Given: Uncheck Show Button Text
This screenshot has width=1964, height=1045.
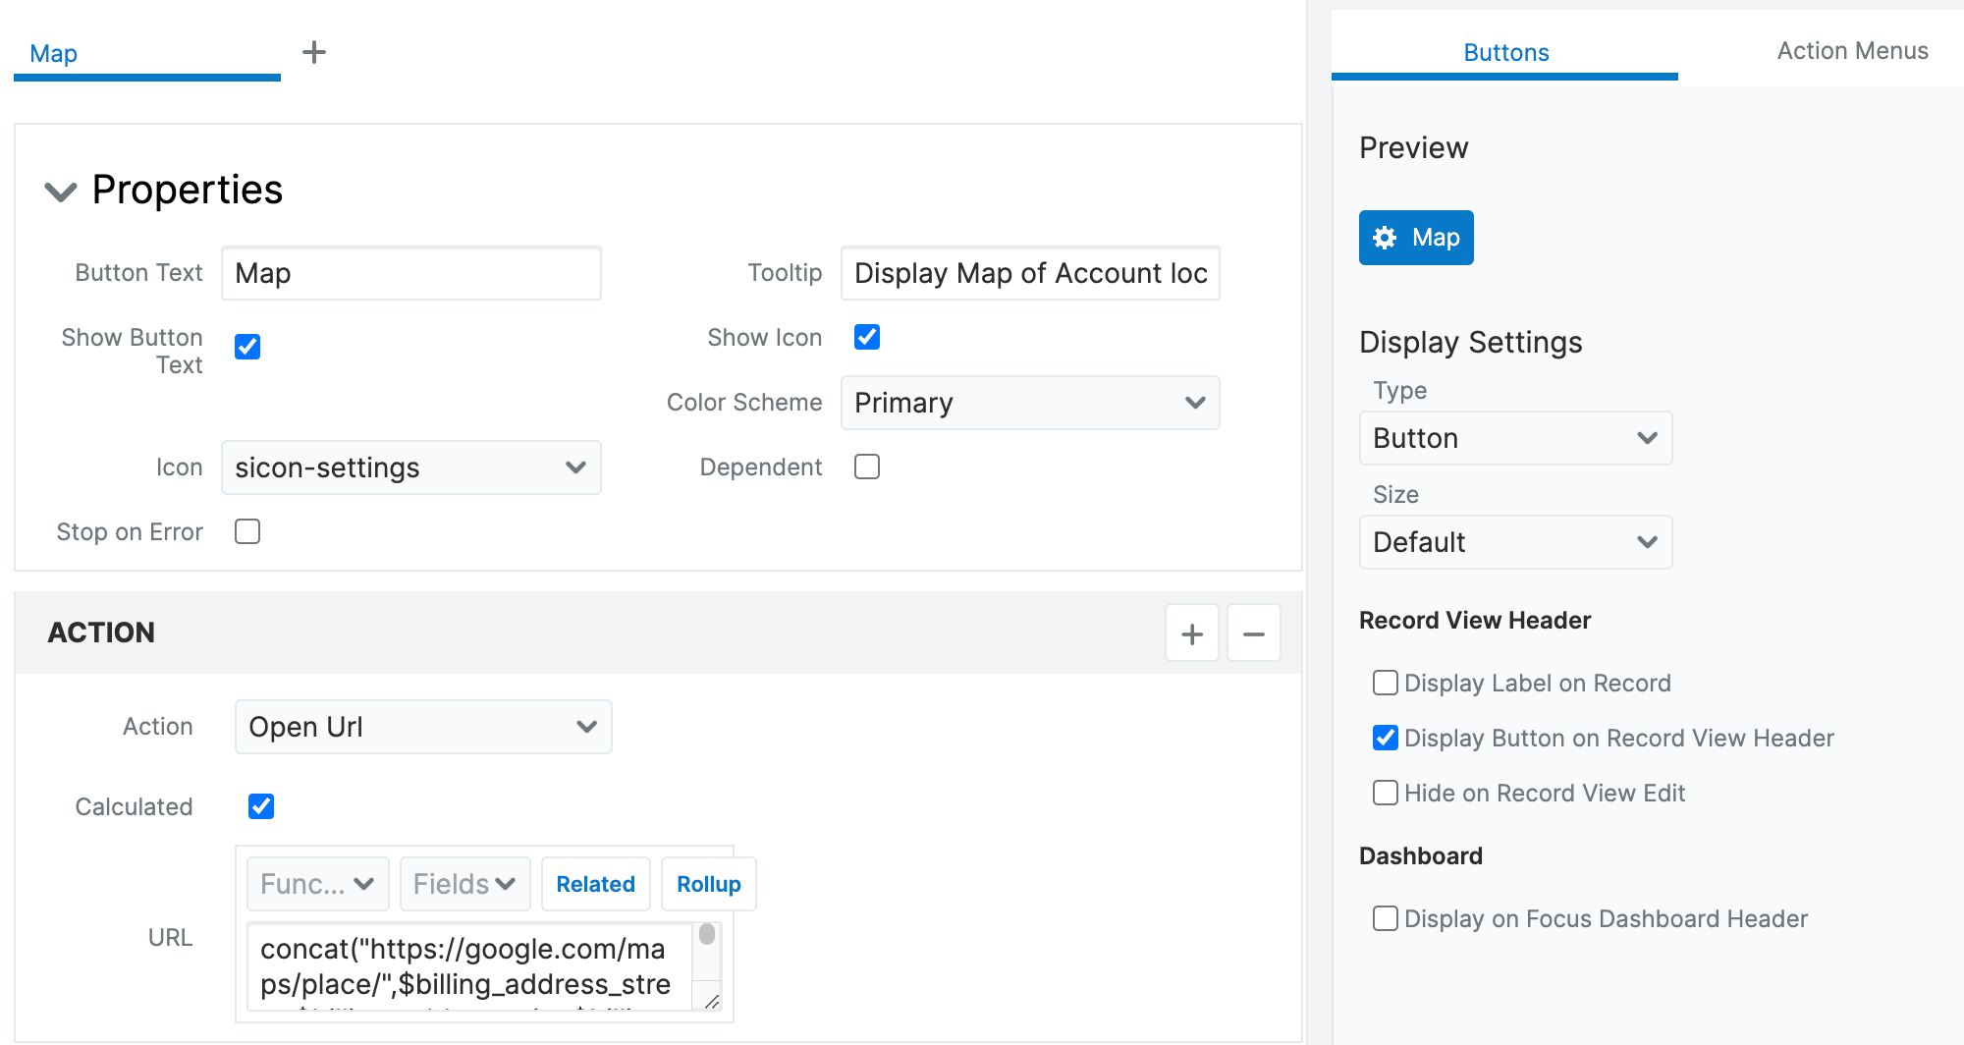Looking at the screenshot, I should 246,346.
